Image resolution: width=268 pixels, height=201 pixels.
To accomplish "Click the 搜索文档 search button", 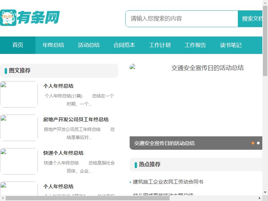I will point(250,19).
